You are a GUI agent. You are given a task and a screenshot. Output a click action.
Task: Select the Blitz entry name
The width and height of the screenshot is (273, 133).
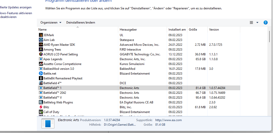(x=46, y=107)
